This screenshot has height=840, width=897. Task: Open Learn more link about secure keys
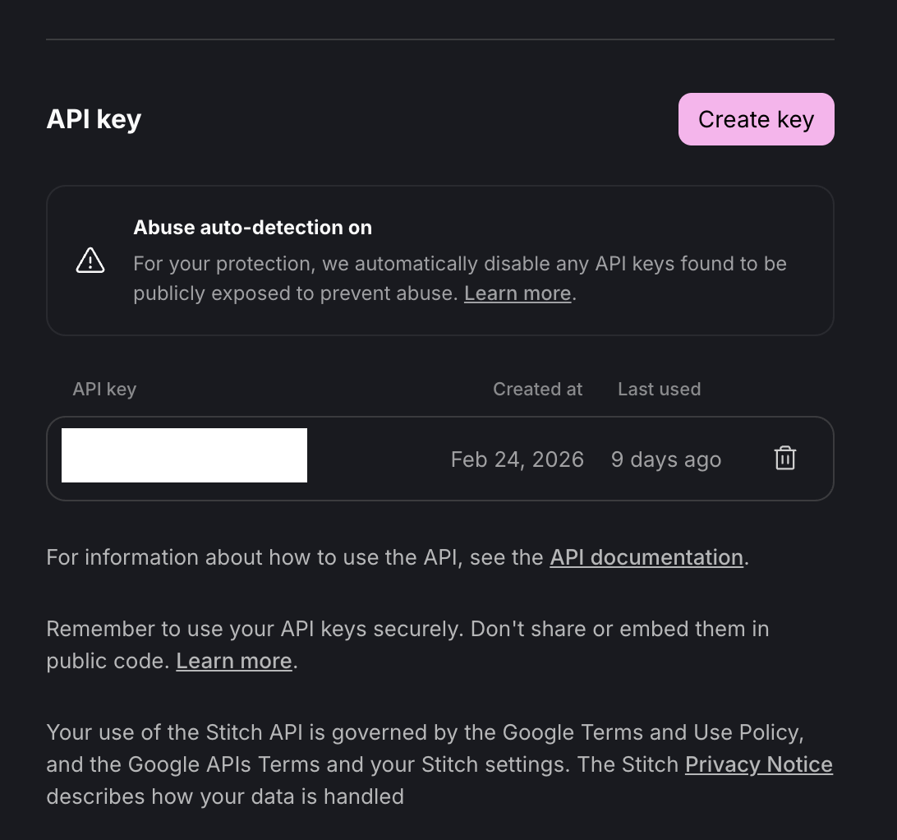(234, 661)
